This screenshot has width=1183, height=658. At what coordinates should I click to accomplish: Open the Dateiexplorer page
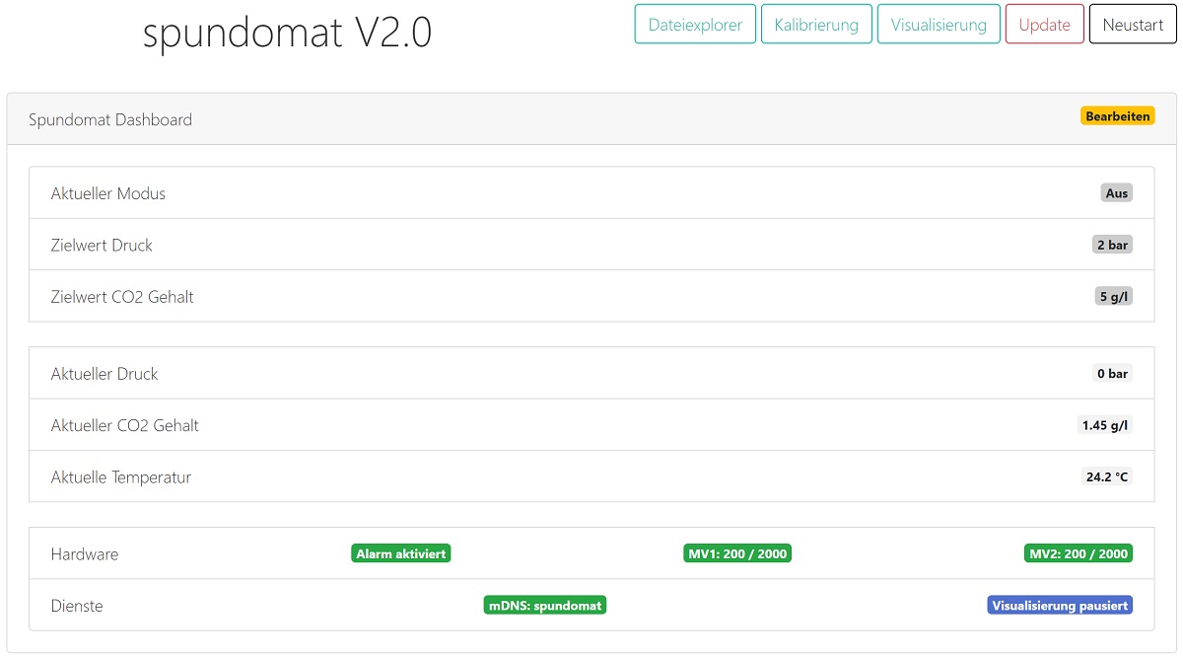click(695, 25)
